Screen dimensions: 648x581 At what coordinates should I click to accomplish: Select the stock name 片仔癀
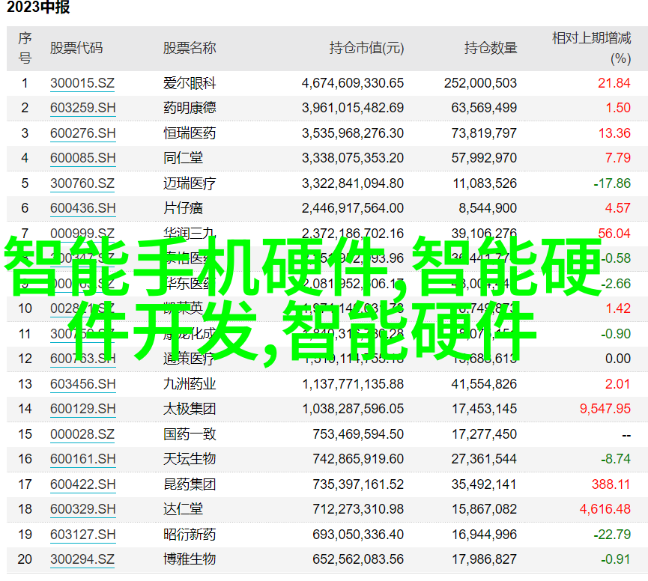pyautogui.click(x=183, y=208)
